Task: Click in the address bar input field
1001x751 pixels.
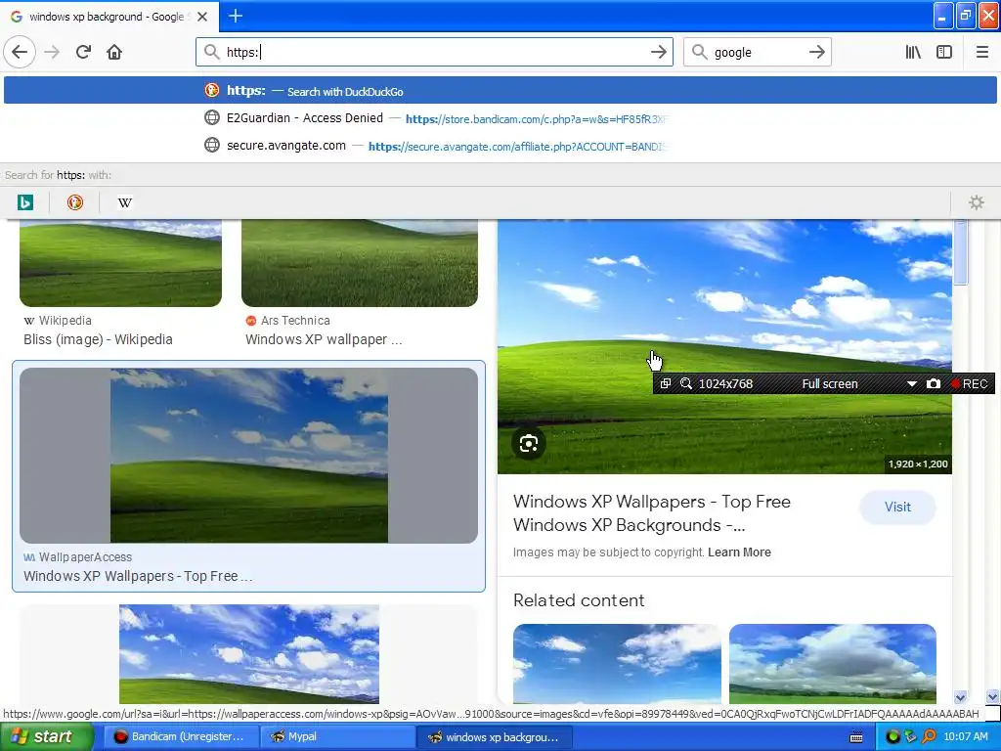Action: click(x=434, y=52)
